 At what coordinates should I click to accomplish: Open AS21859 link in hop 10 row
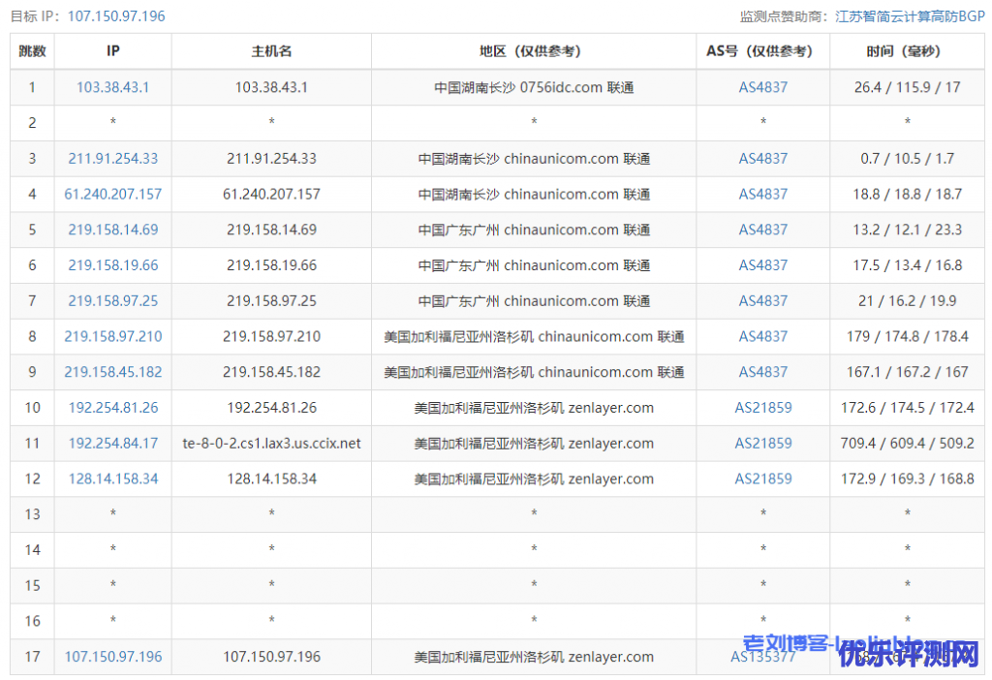coord(762,408)
